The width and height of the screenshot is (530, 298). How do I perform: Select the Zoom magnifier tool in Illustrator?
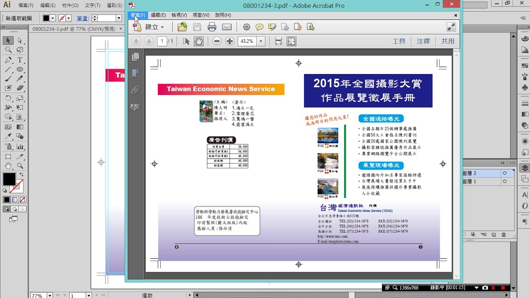tap(20, 166)
